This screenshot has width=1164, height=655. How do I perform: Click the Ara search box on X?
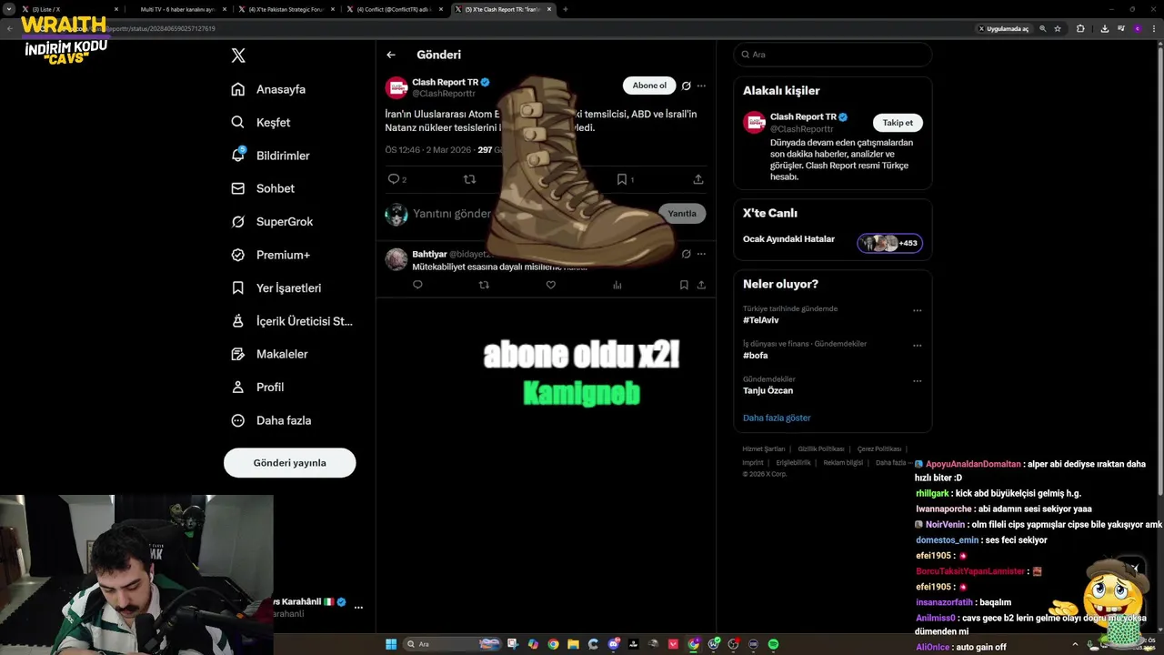(x=833, y=55)
